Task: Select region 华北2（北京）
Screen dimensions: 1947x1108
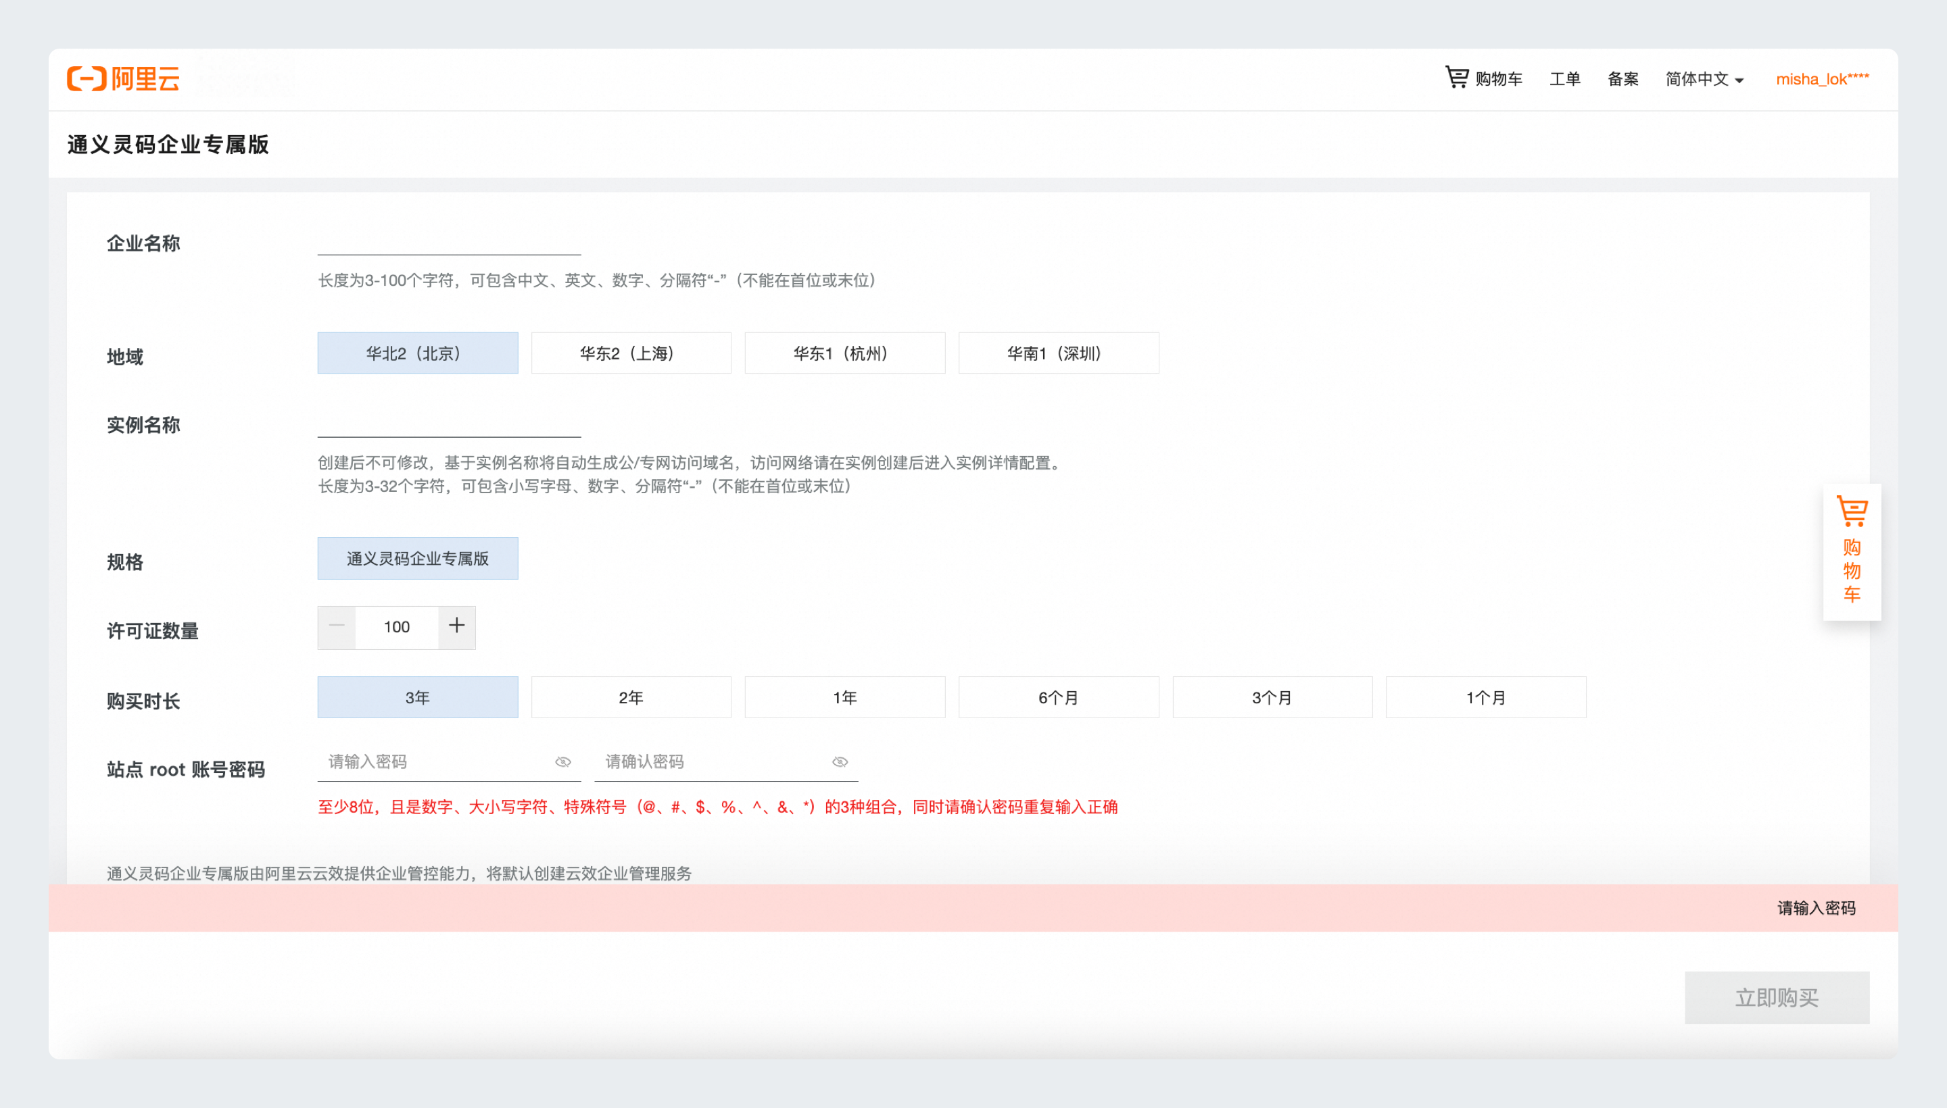Action: (417, 353)
